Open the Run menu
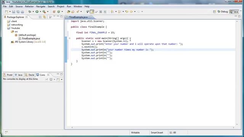244x137 pixels. point(69,6)
